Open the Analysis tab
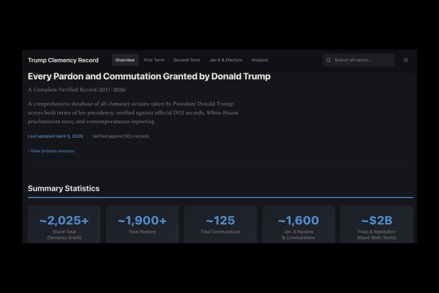 (260, 60)
